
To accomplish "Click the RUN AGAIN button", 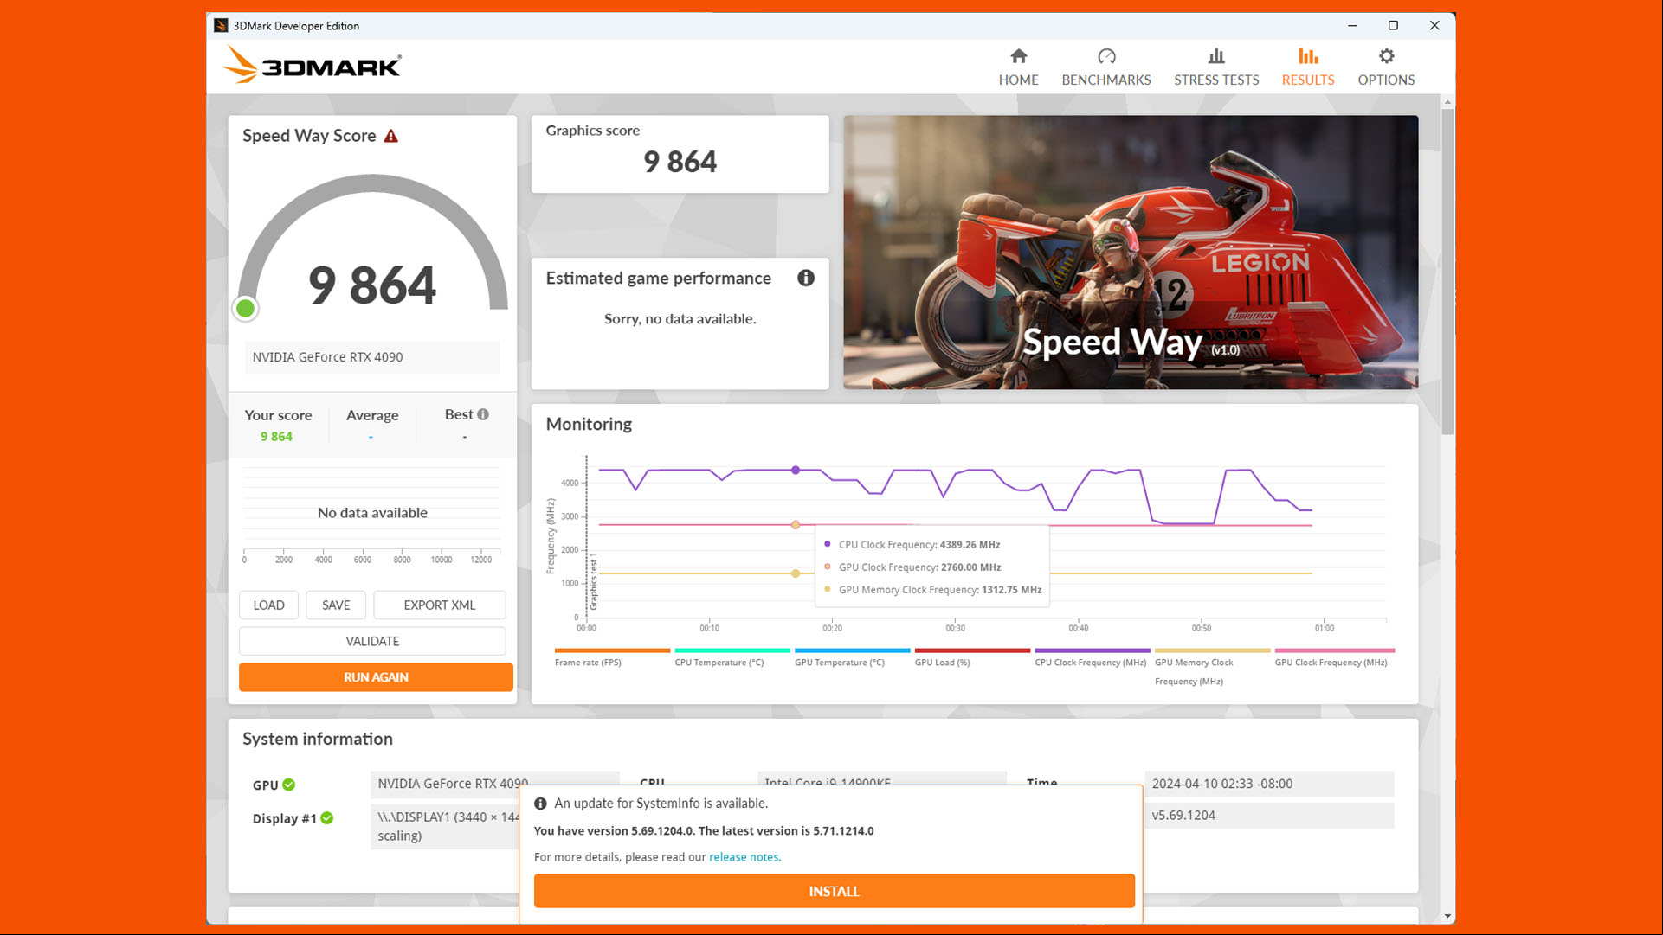I will pyautogui.click(x=376, y=677).
